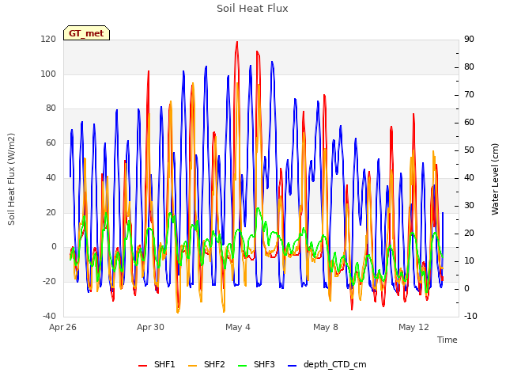Viewport: 506px width, 380px height.
Task: Click the Water Level (cm) axis title
Action: pyautogui.click(x=495, y=179)
